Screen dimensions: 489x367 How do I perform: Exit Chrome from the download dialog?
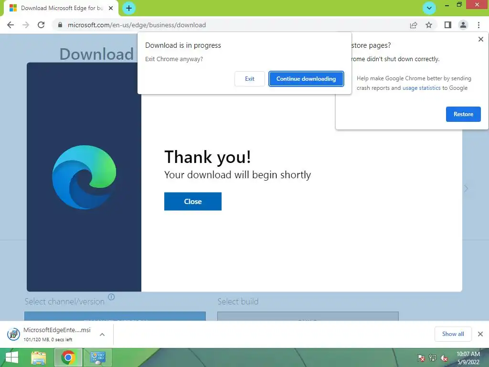tap(249, 79)
